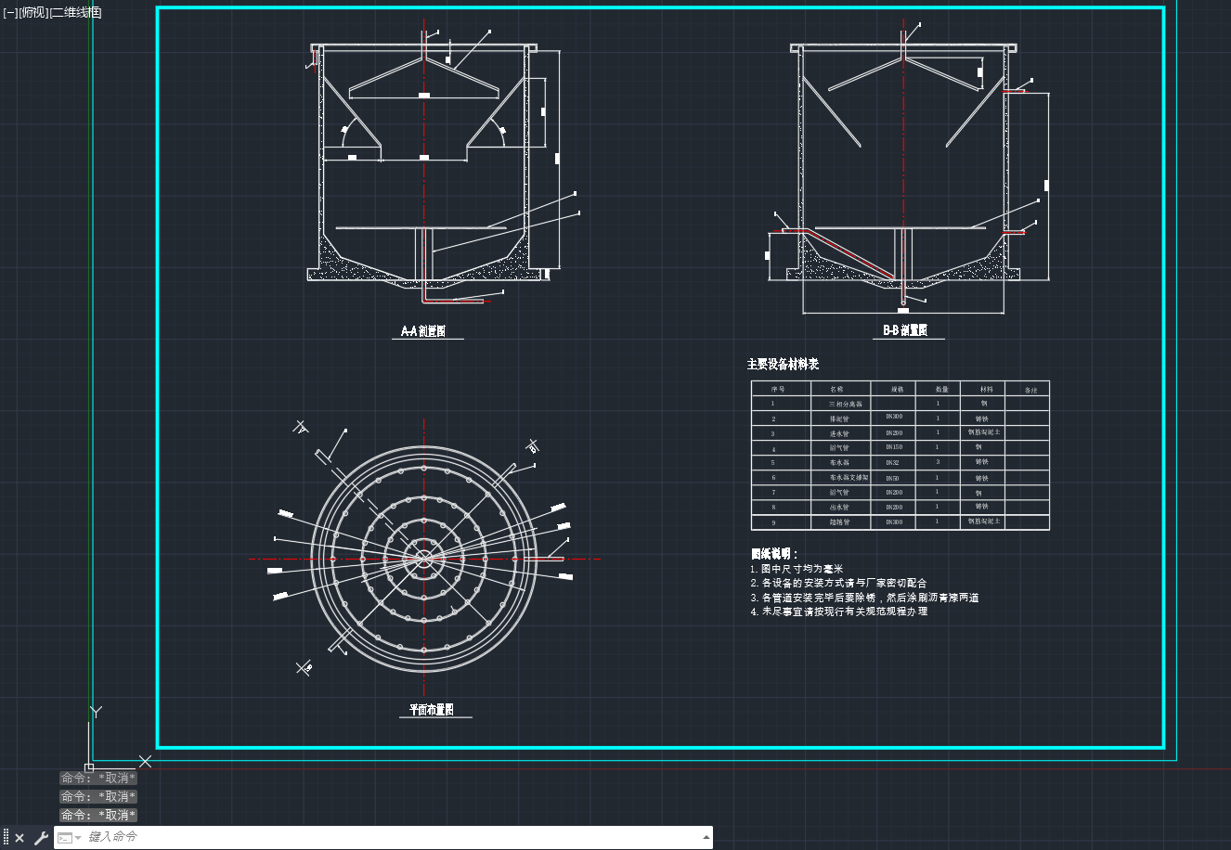Click DN300 in the row numbered 2
Viewport: 1231px width, 850px height.
pos(893,417)
